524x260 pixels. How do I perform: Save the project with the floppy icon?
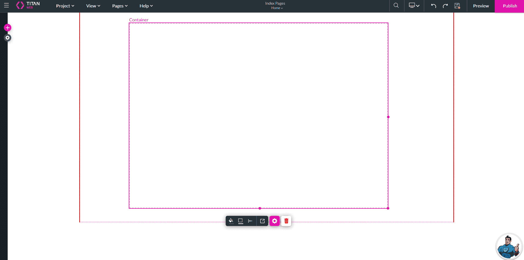457,6
